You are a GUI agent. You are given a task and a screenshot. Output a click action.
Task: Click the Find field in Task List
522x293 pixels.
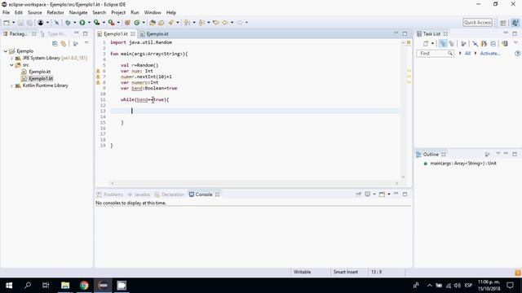coord(435,54)
